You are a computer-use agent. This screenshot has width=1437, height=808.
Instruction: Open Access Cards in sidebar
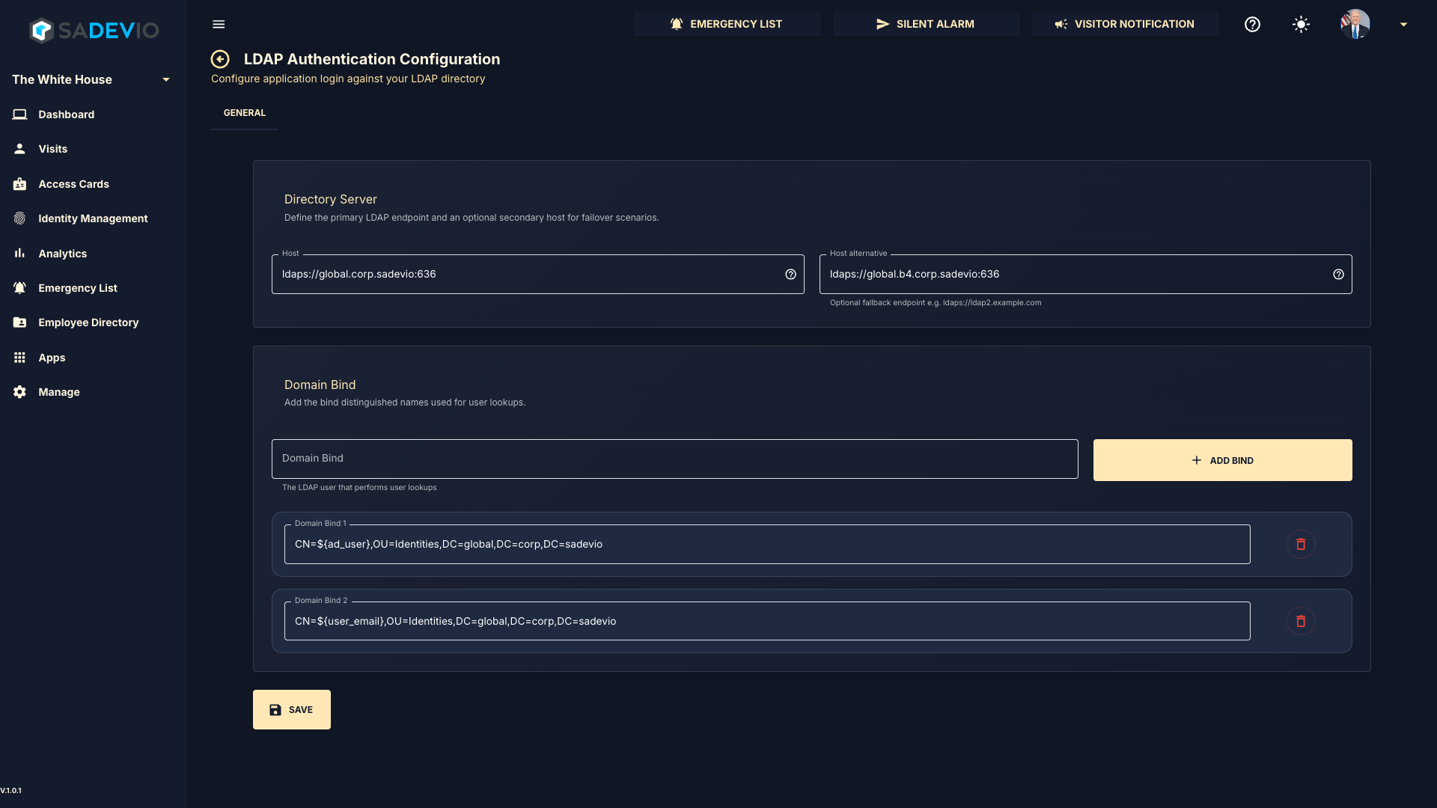tap(73, 184)
